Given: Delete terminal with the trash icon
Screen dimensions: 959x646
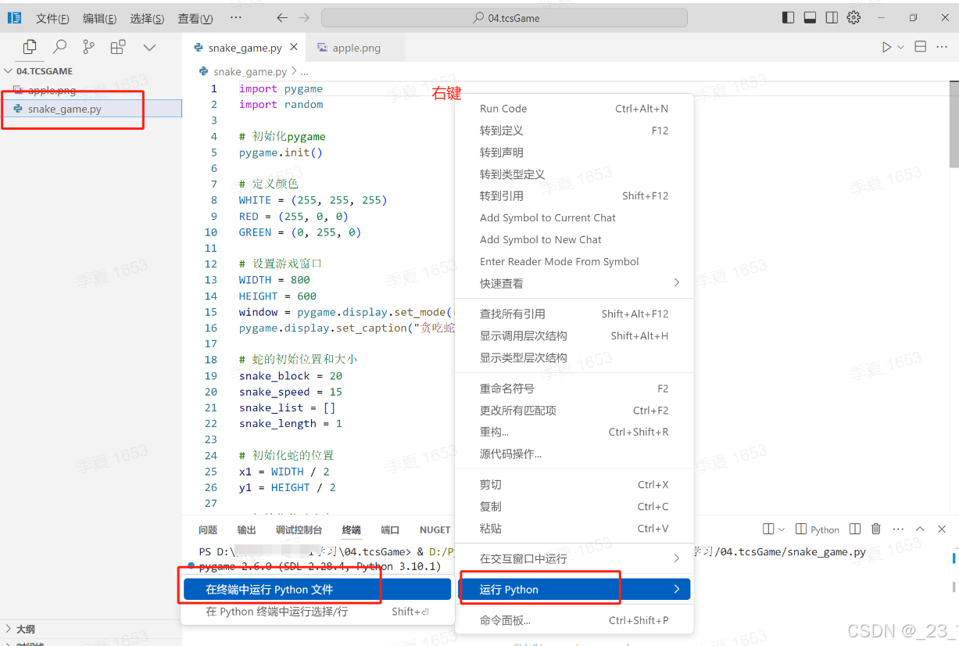Looking at the screenshot, I should pyautogui.click(x=876, y=529).
